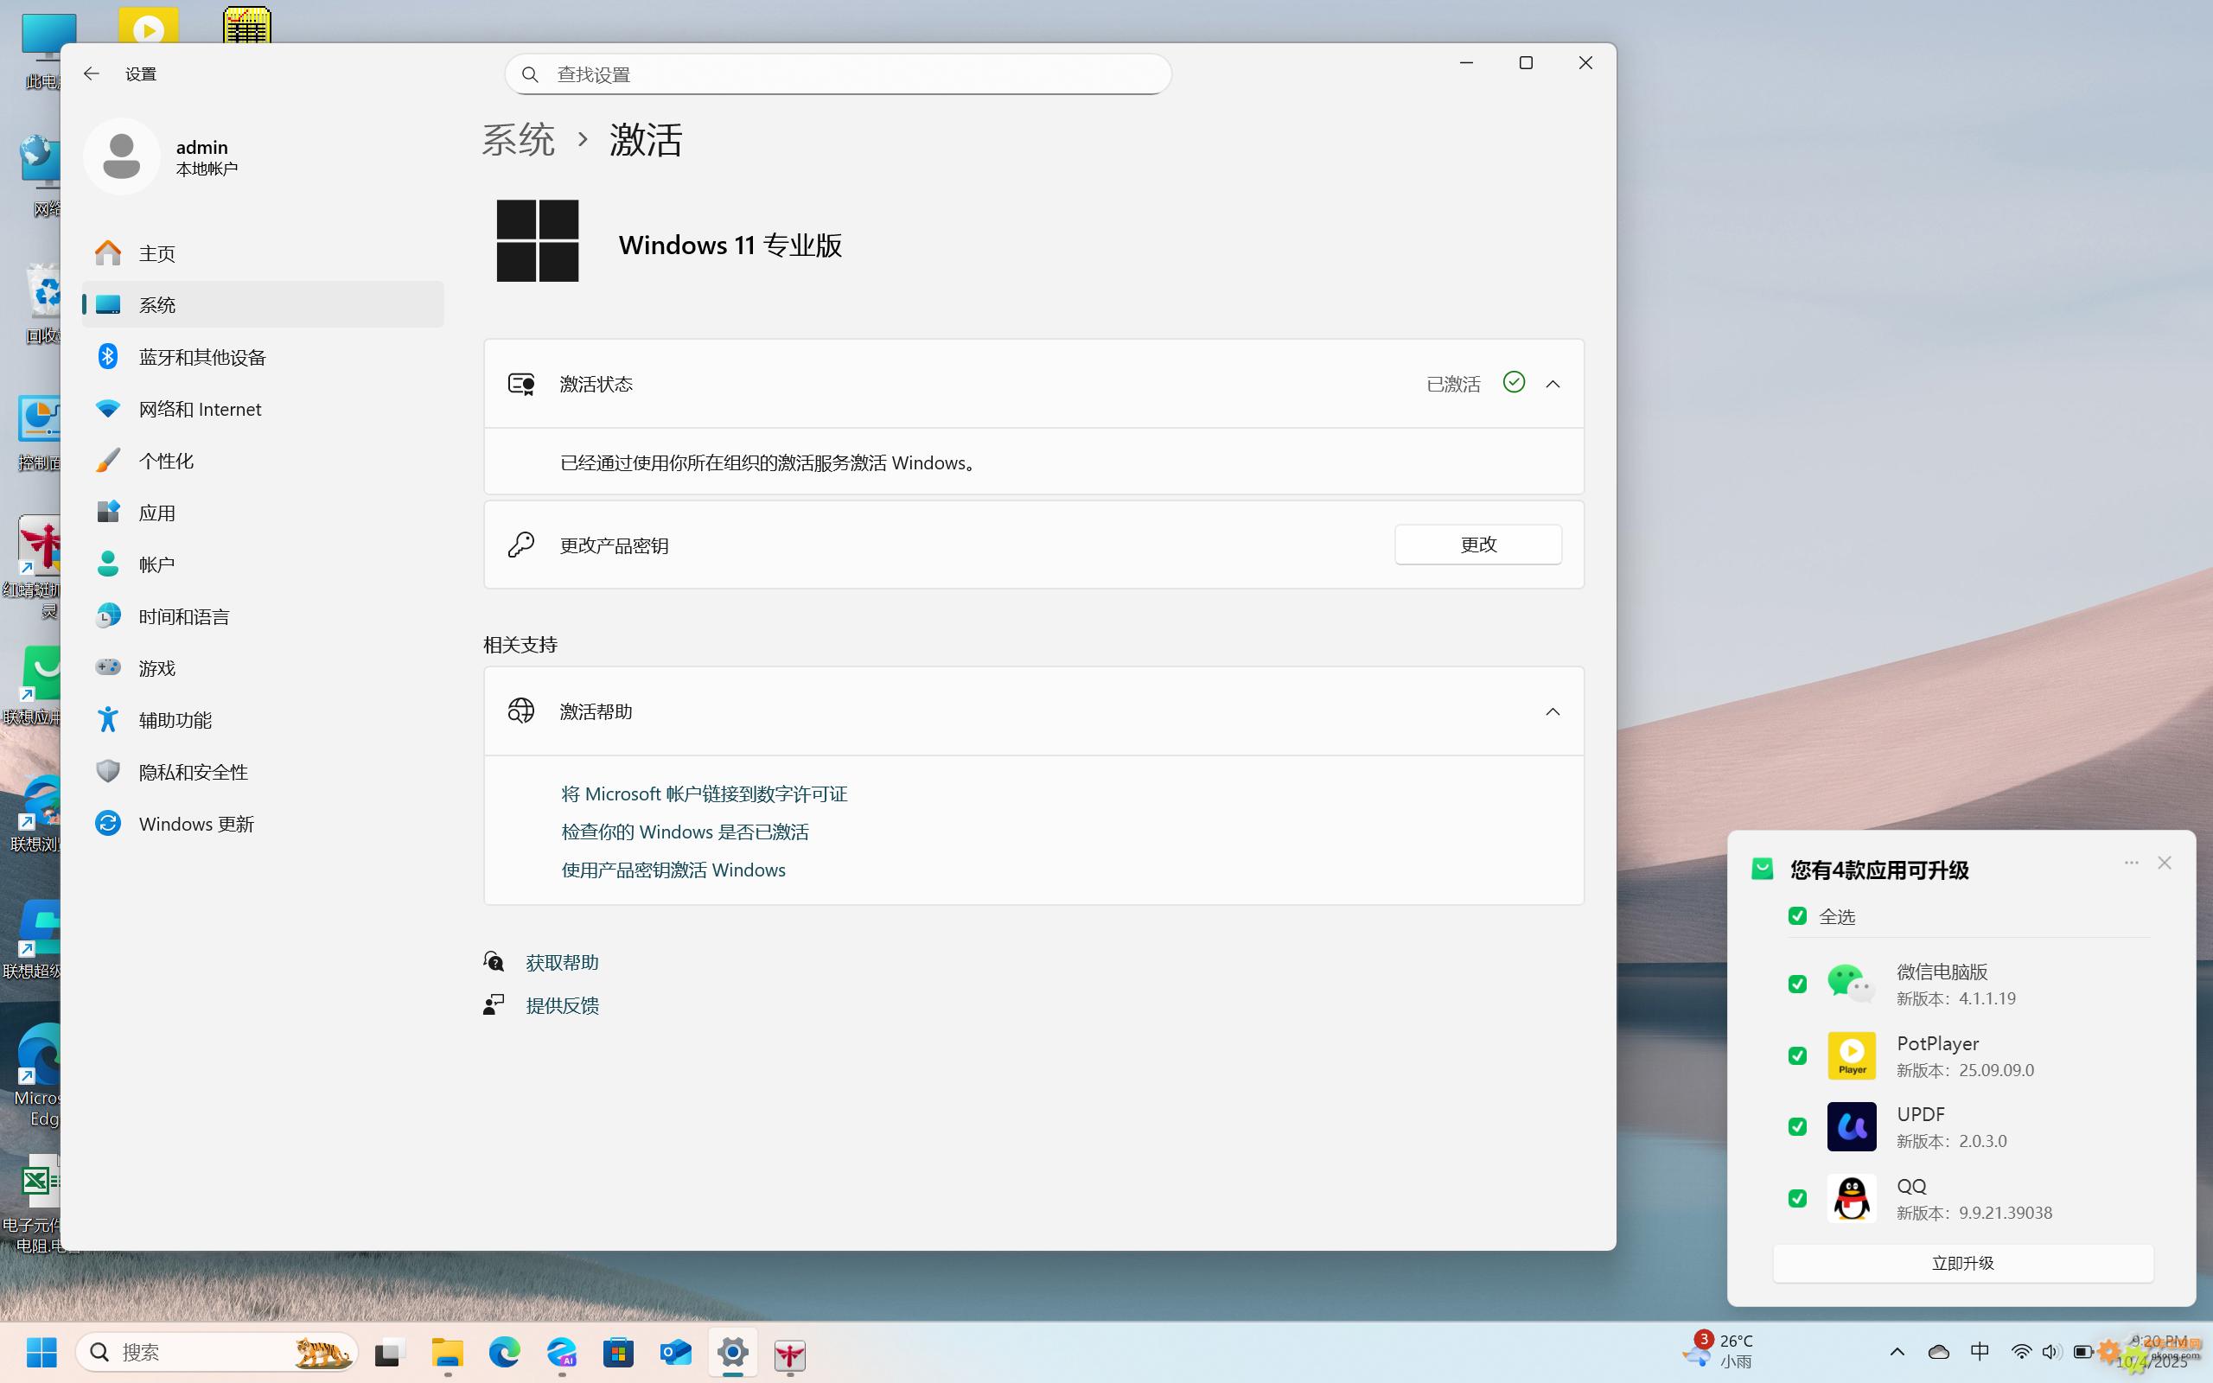
Task: Open Microsoft Store from the taskbar
Action: coord(618,1352)
